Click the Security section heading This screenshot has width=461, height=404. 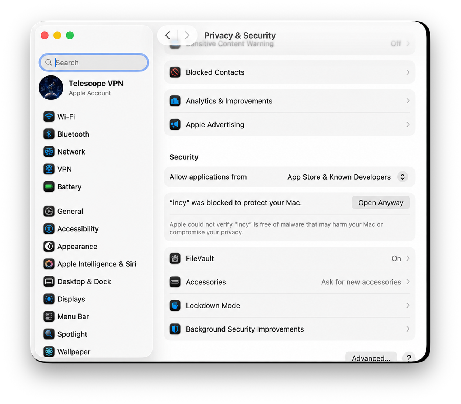click(184, 157)
